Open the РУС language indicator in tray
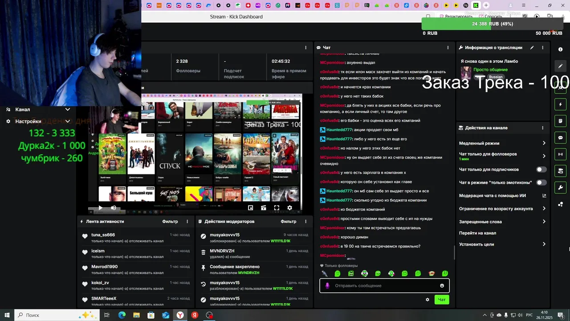Image resolution: width=570 pixels, height=321 pixels. tap(529, 315)
